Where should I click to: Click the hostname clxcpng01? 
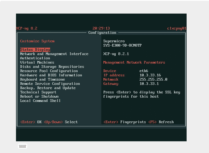click(177, 28)
